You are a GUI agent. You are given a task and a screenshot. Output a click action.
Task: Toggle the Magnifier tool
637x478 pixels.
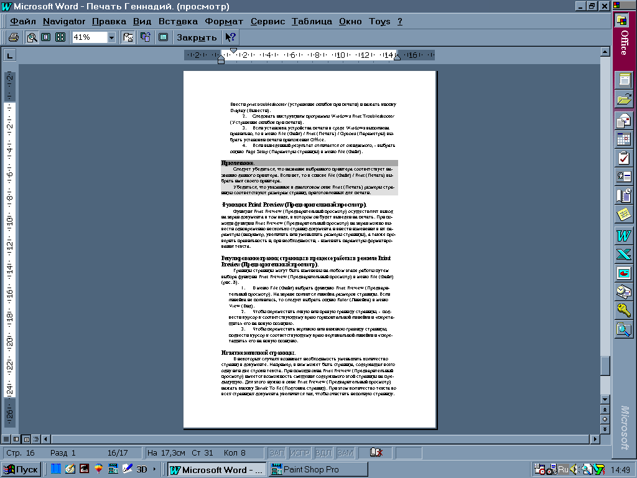coord(32,37)
